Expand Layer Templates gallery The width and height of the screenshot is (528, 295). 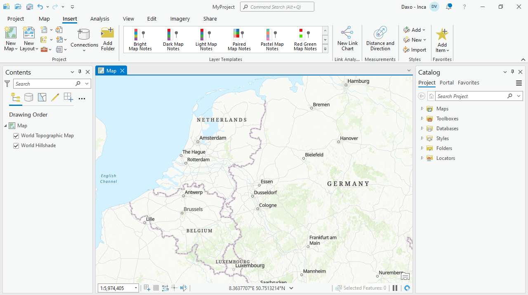(x=325, y=49)
